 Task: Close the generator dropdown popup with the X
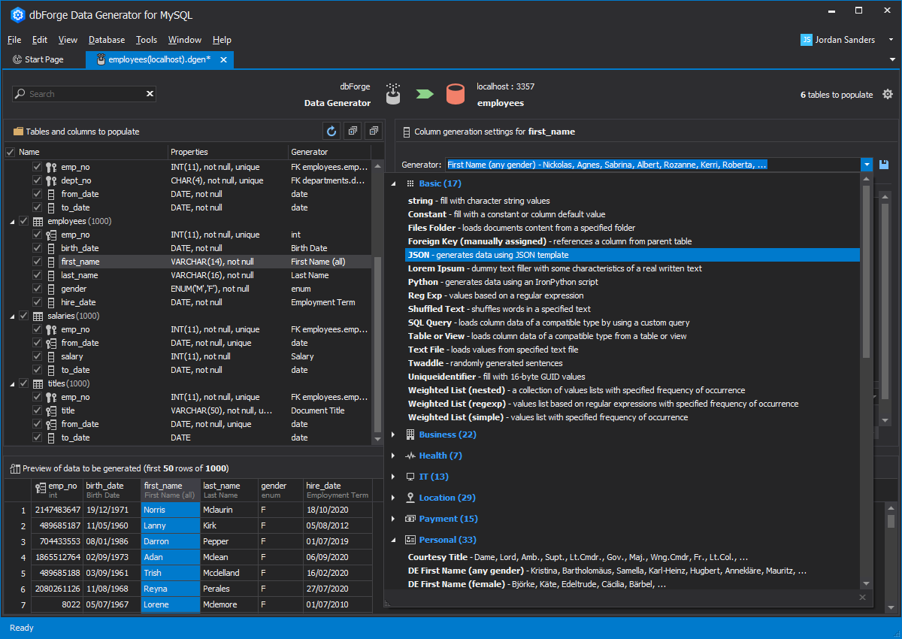click(863, 597)
